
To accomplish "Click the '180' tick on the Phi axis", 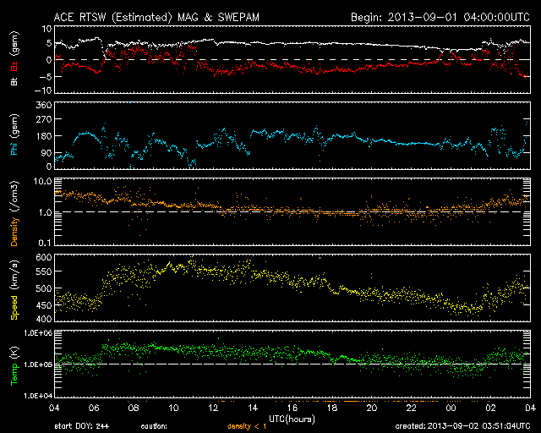I will click(44, 136).
